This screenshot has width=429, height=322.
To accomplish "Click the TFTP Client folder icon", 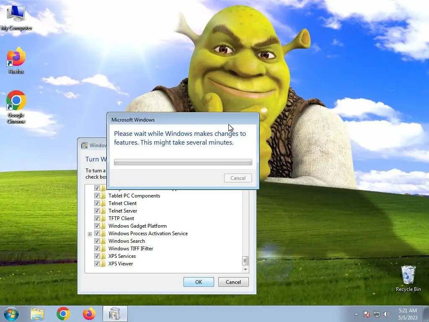I will [x=103, y=218].
